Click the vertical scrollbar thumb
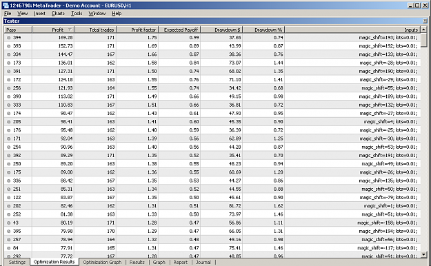Viewport: 431px width, 266px height. click(x=423, y=40)
